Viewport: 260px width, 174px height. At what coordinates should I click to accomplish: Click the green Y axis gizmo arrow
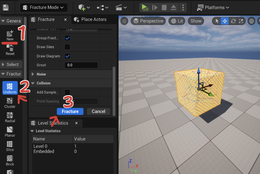click(x=211, y=95)
